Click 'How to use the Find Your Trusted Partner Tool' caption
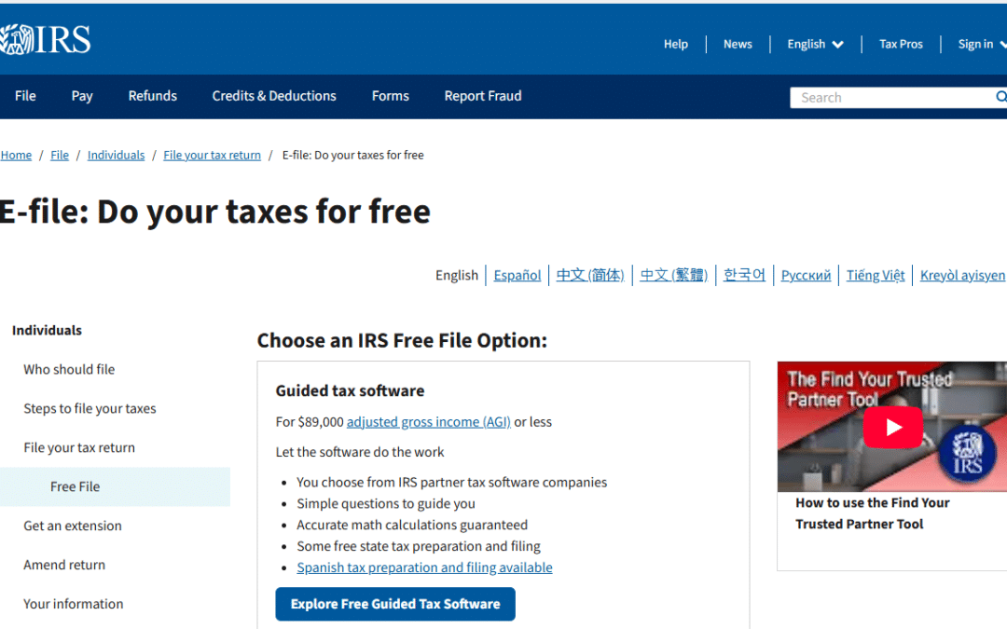 click(x=872, y=513)
